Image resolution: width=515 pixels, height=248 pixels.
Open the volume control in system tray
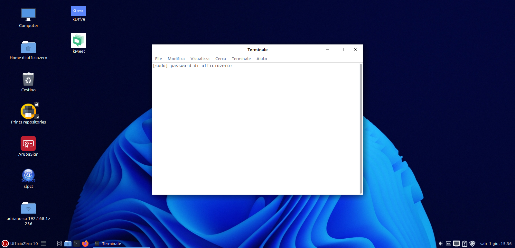tap(441, 243)
